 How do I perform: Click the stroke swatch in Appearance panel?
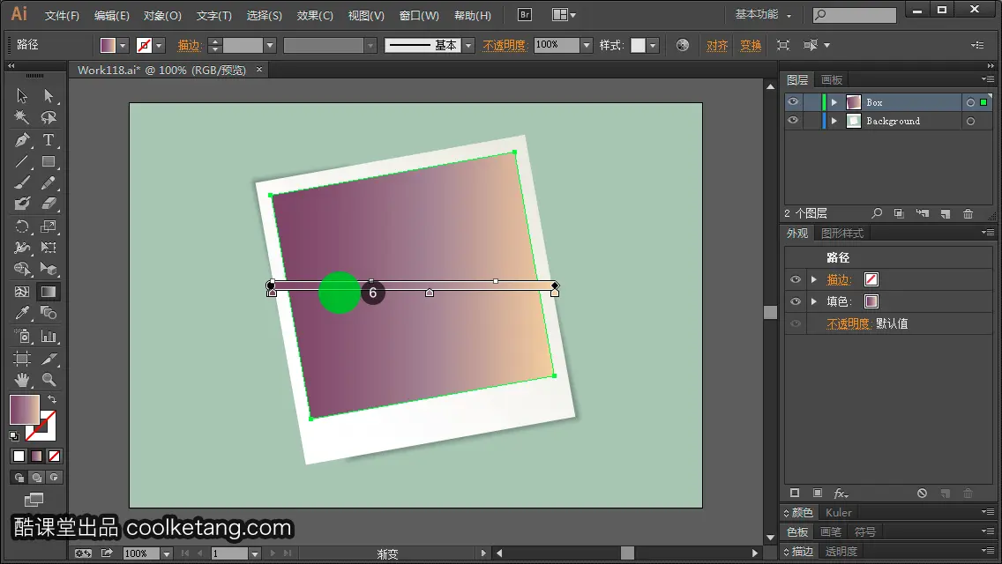click(x=871, y=279)
